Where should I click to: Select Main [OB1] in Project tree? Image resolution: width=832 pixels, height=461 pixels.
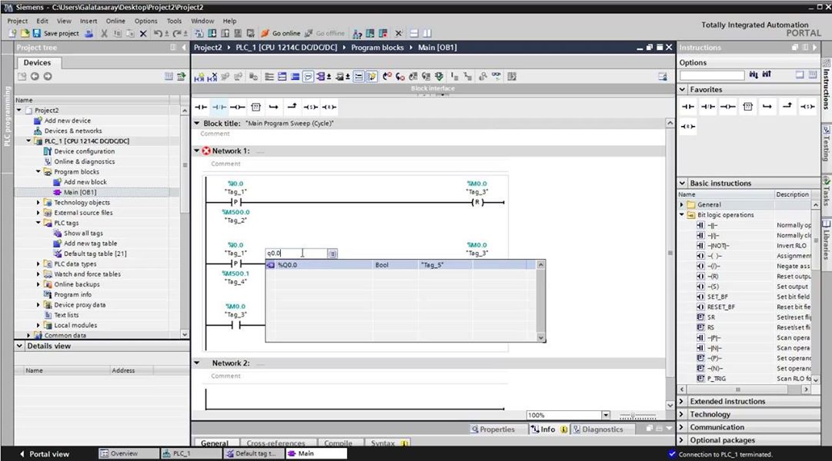80,192
